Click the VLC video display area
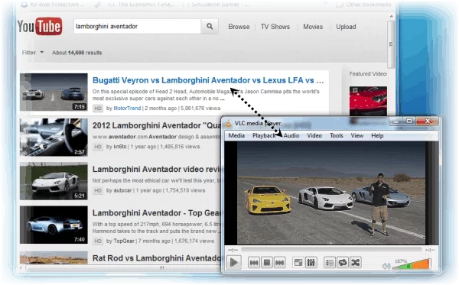 pyautogui.click(x=331, y=193)
